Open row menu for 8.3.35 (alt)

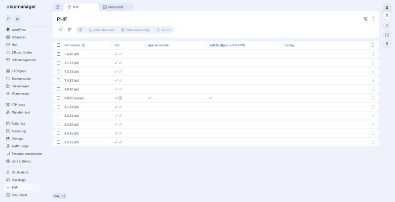click(373, 124)
